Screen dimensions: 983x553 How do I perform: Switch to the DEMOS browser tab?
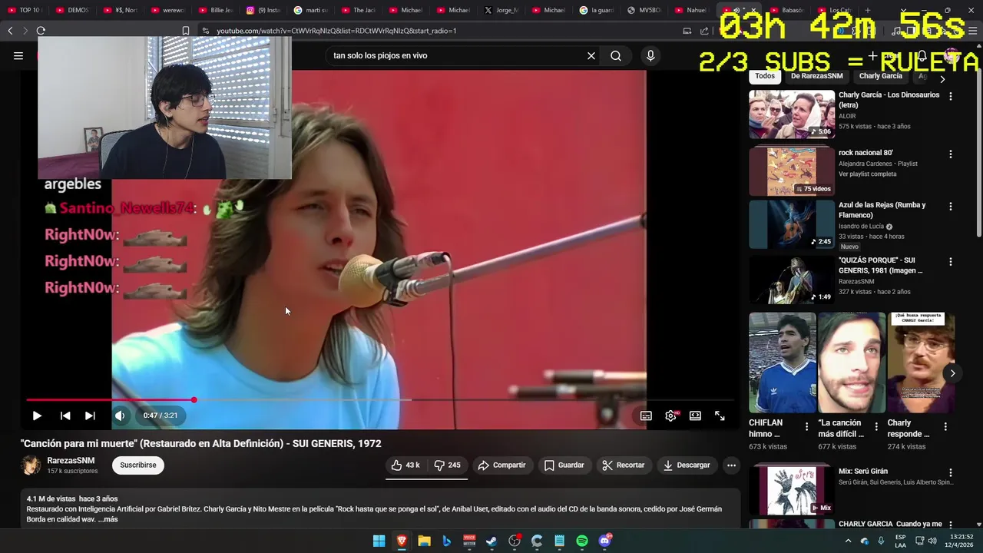(72, 10)
